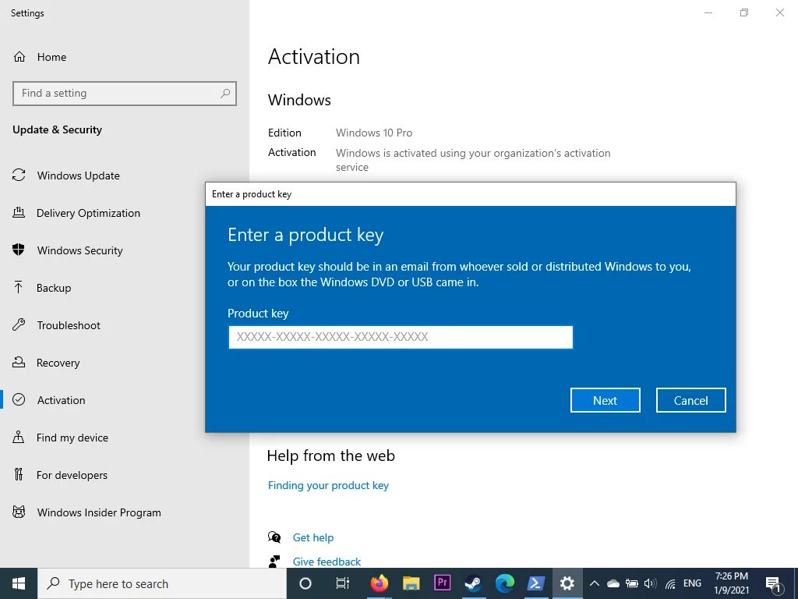Focus the Find a setting search box

(125, 94)
